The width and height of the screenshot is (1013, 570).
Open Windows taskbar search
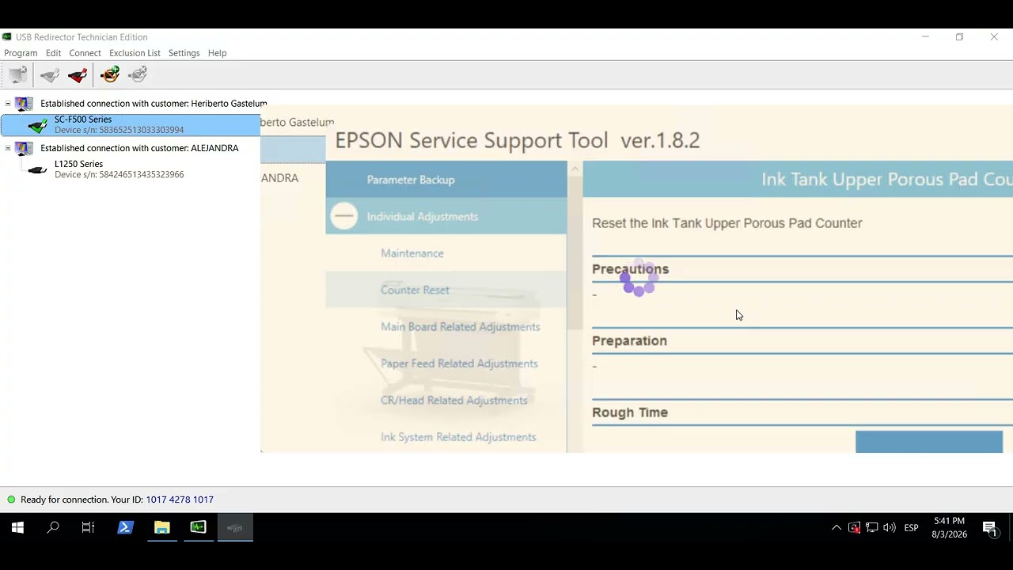(x=53, y=527)
